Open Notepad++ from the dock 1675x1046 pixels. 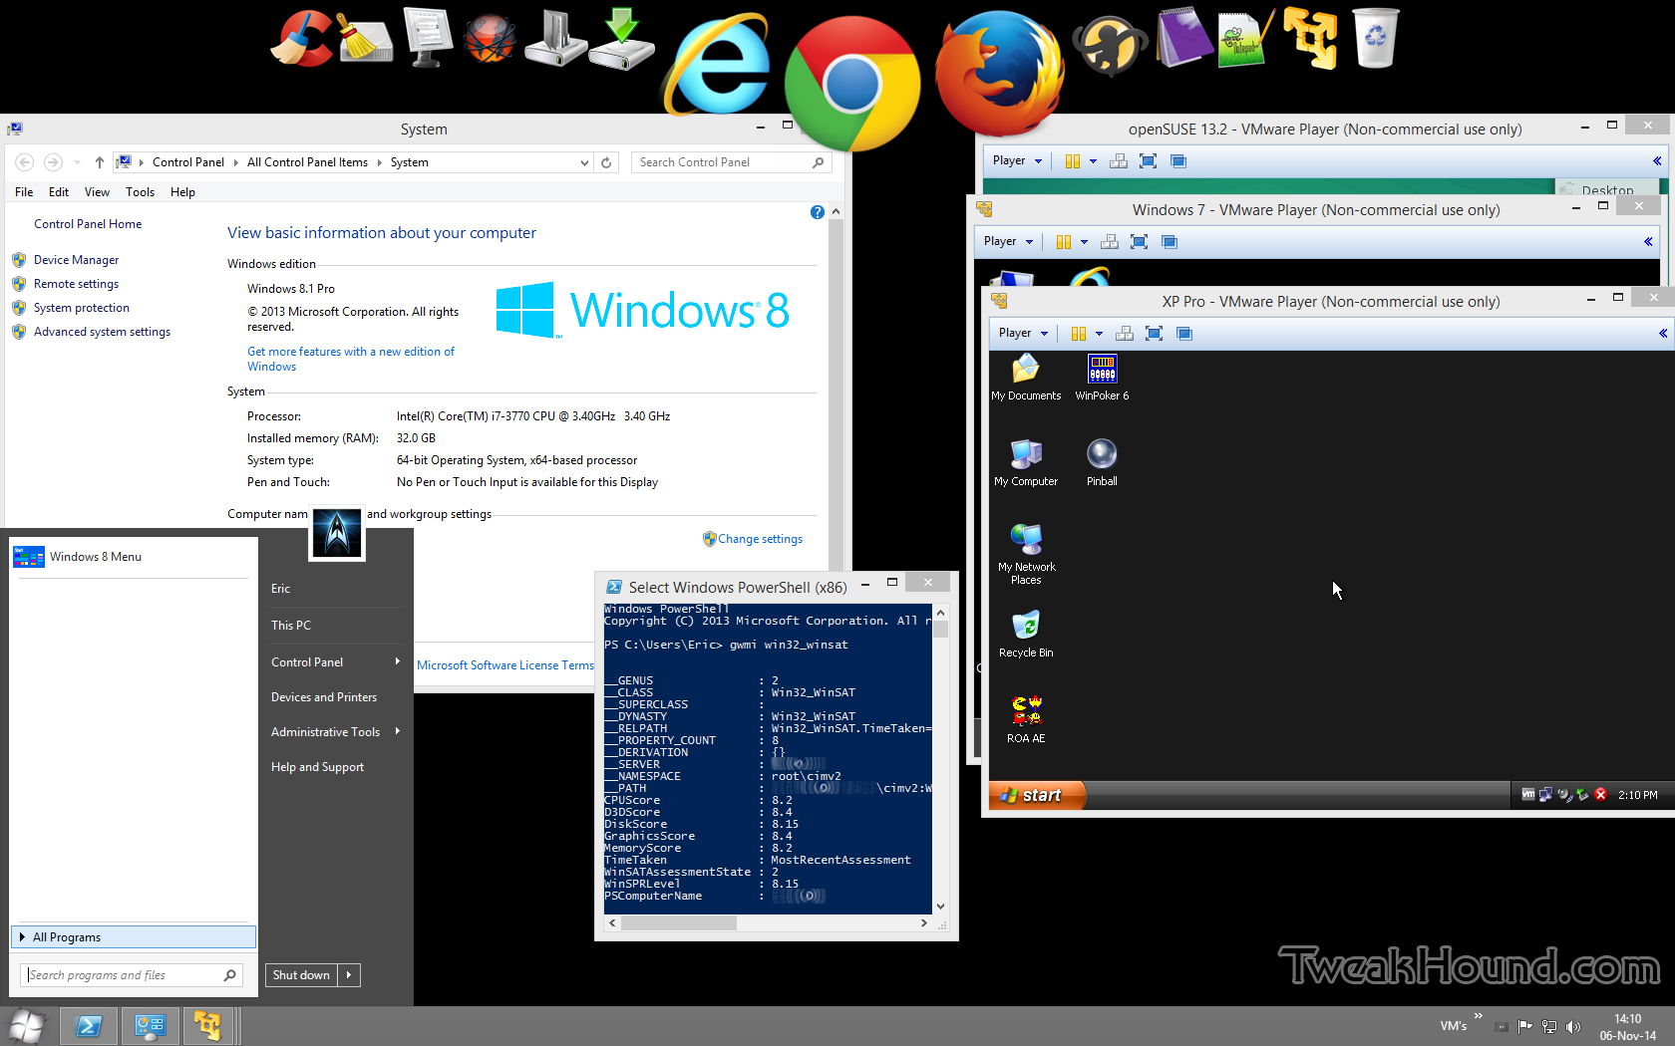coord(1245,40)
